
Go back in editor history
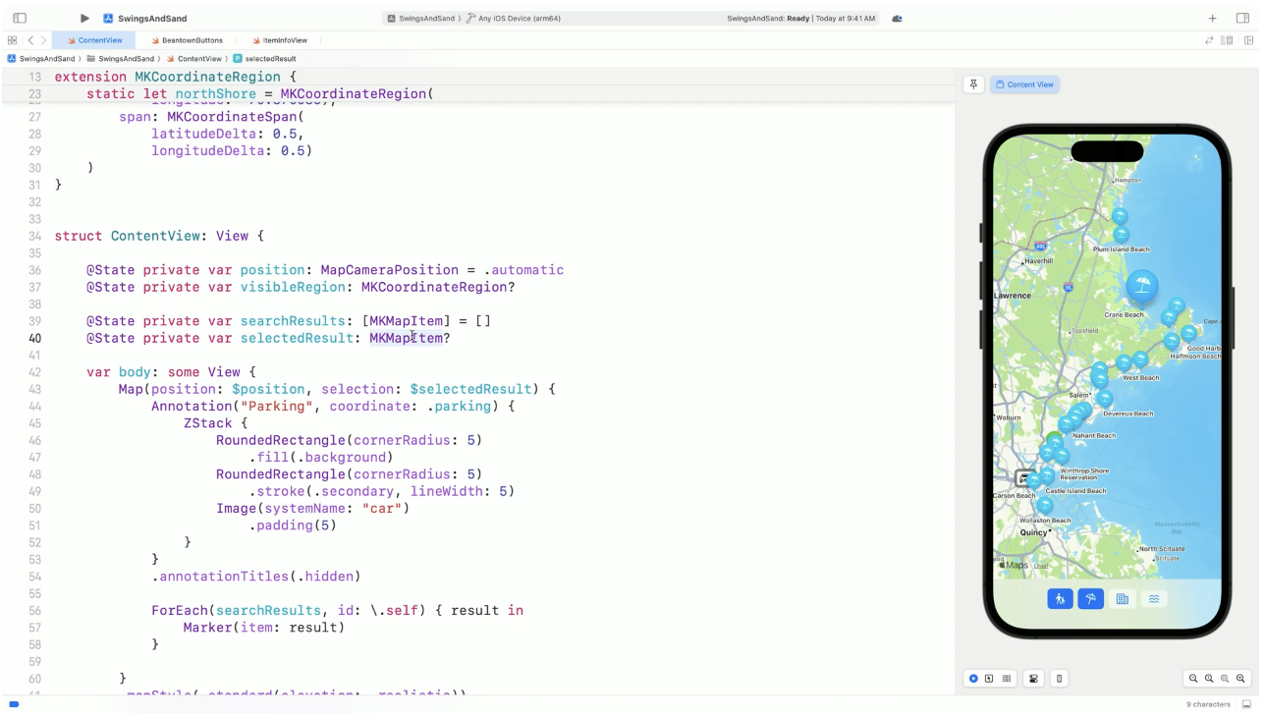click(x=30, y=40)
